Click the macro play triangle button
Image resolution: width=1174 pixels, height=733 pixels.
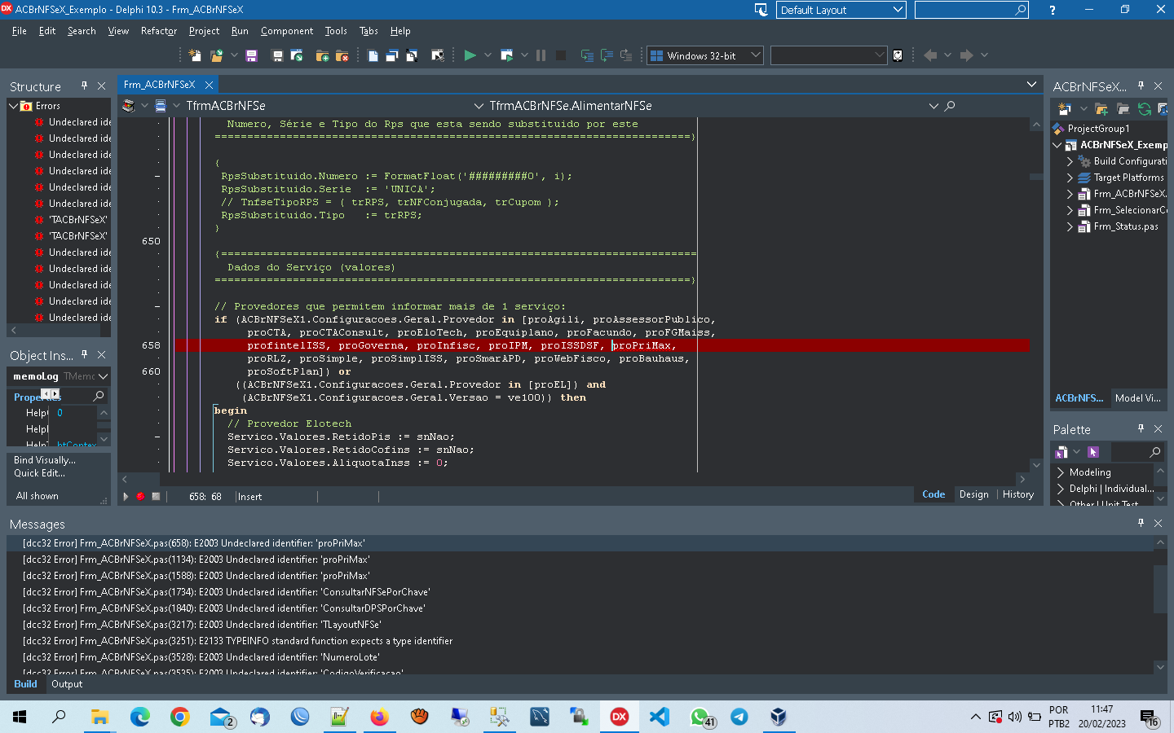[126, 496]
